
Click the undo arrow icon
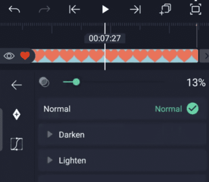point(14,10)
